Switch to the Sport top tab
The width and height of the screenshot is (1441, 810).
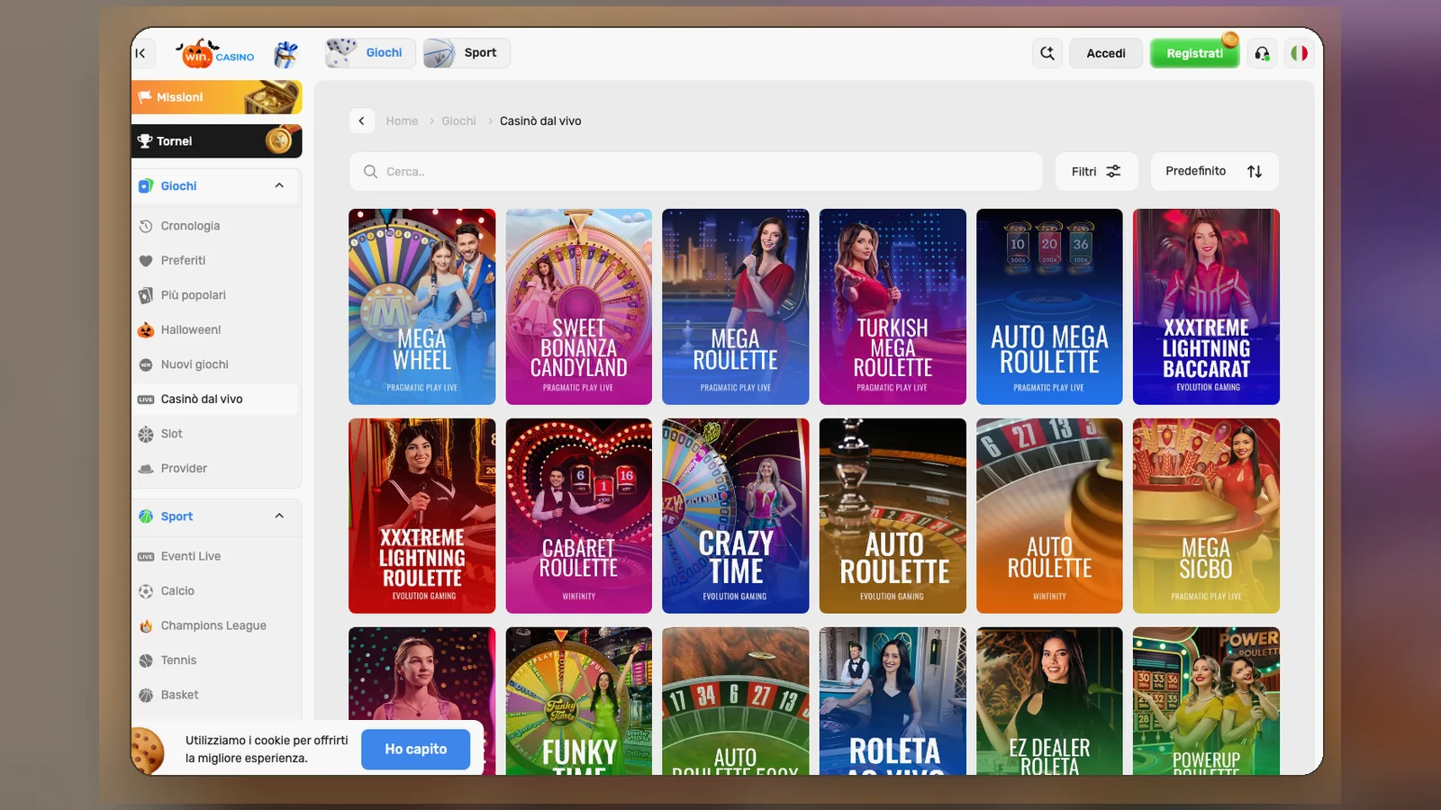(x=467, y=53)
